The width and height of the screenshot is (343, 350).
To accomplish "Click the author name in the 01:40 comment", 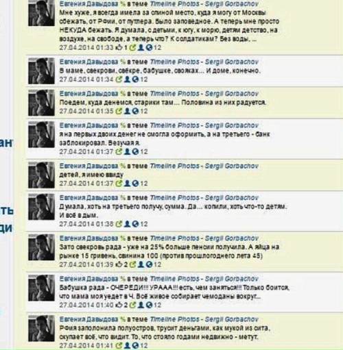I will point(89,279).
